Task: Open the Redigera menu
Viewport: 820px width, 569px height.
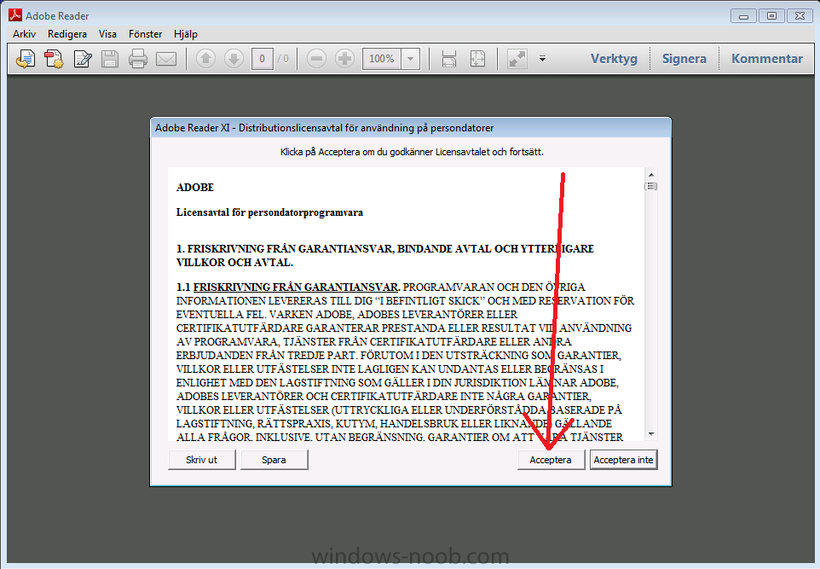Action: 67,34
